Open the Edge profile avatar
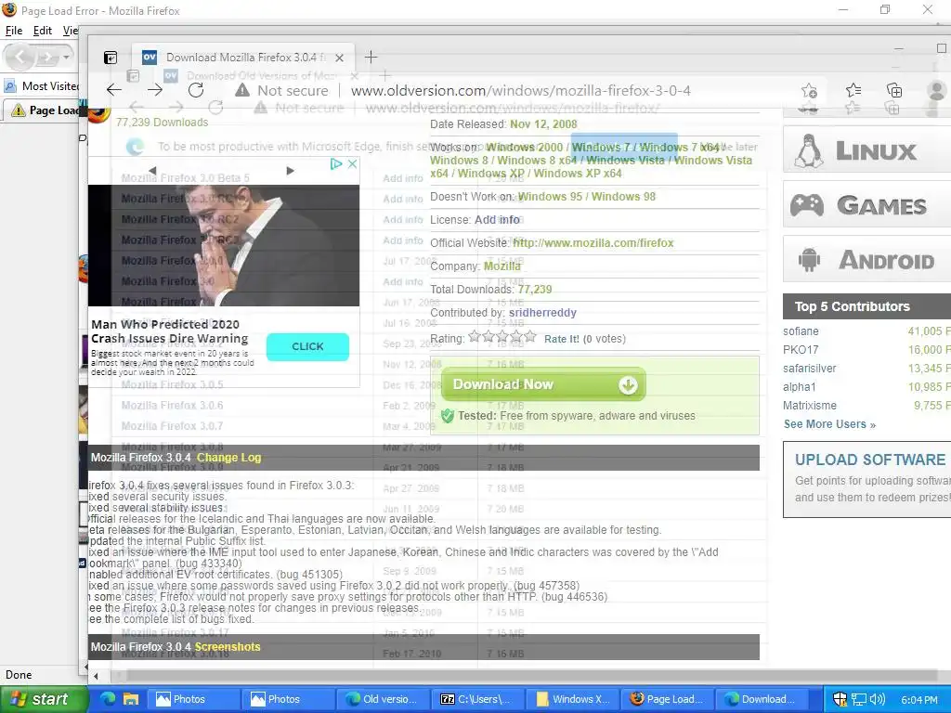 pyautogui.click(x=937, y=90)
